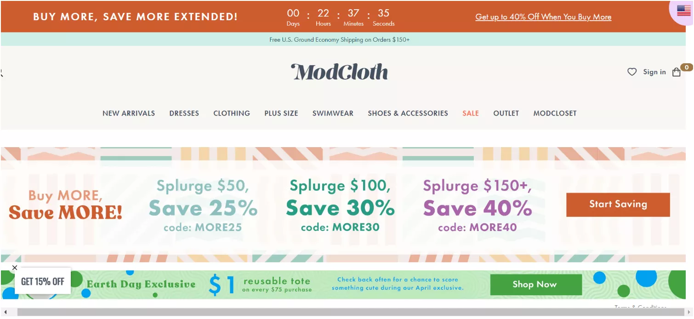Open the Dresses menu

(184, 113)
